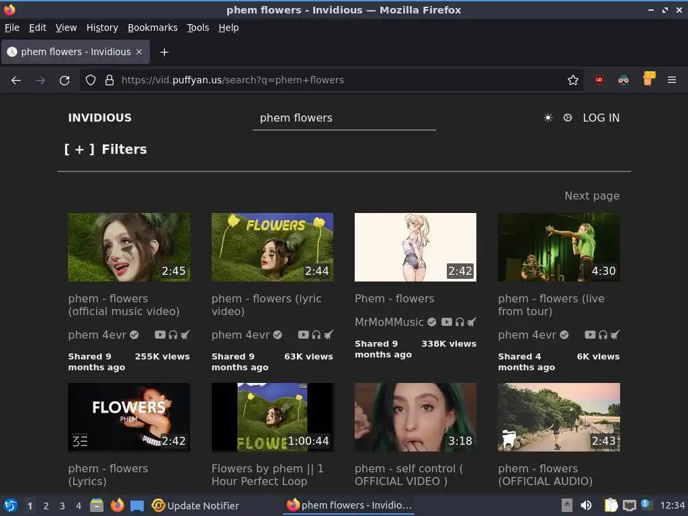Screen dimensions: 688x516
Task: Open the View menu
Action: click(66, 28)
